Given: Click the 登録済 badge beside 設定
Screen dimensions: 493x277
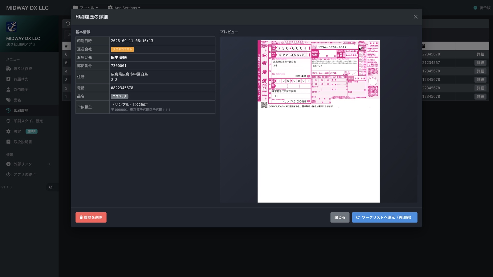Looking at the screenshot, I should coord(31,131).
